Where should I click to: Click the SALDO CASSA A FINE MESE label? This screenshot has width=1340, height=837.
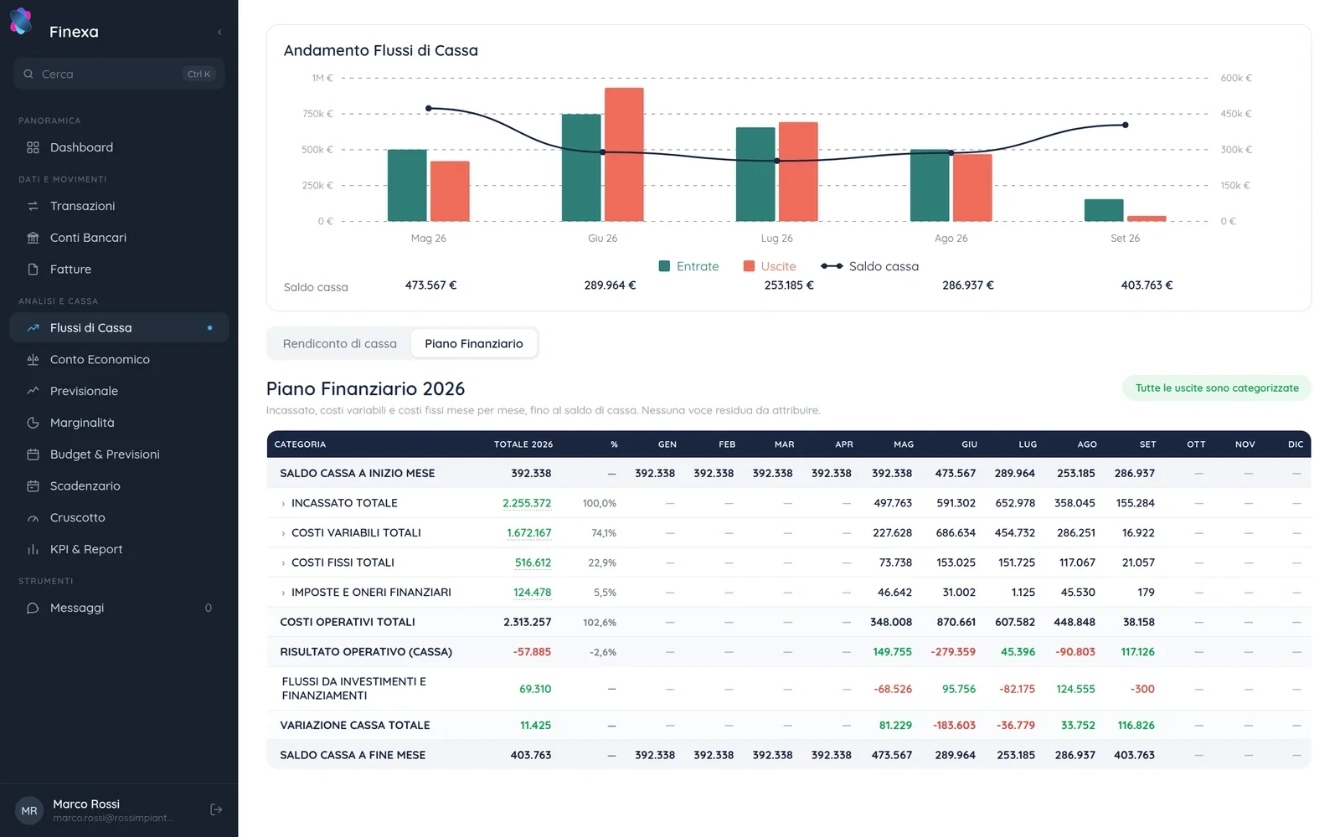[353, 755]
